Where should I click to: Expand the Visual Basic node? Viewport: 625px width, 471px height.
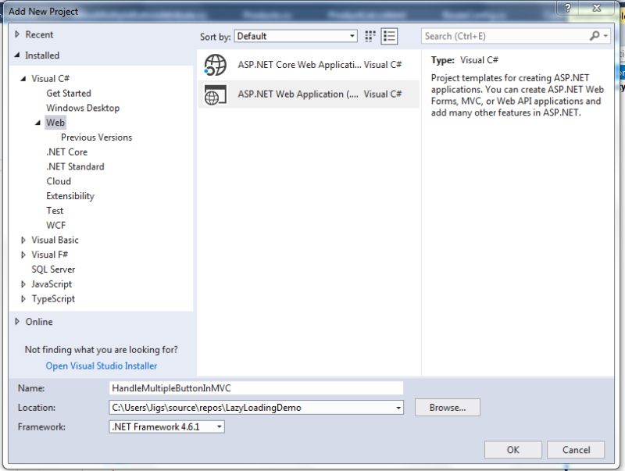(x=23, y=240)
